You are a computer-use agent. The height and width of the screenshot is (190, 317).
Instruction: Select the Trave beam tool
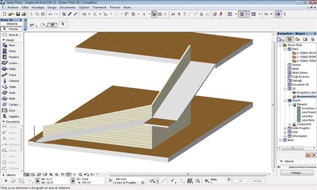coord(11,75)
